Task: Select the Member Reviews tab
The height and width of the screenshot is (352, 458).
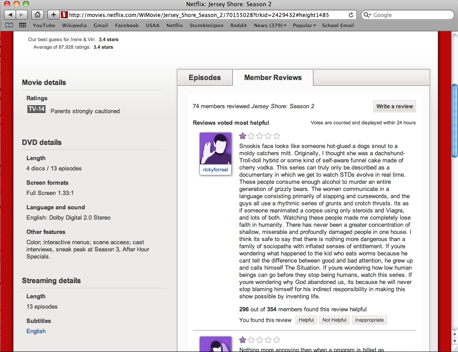Action: (273, 77)
